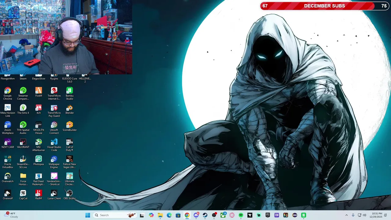Open the notification bell in tray

pos(386,215)
